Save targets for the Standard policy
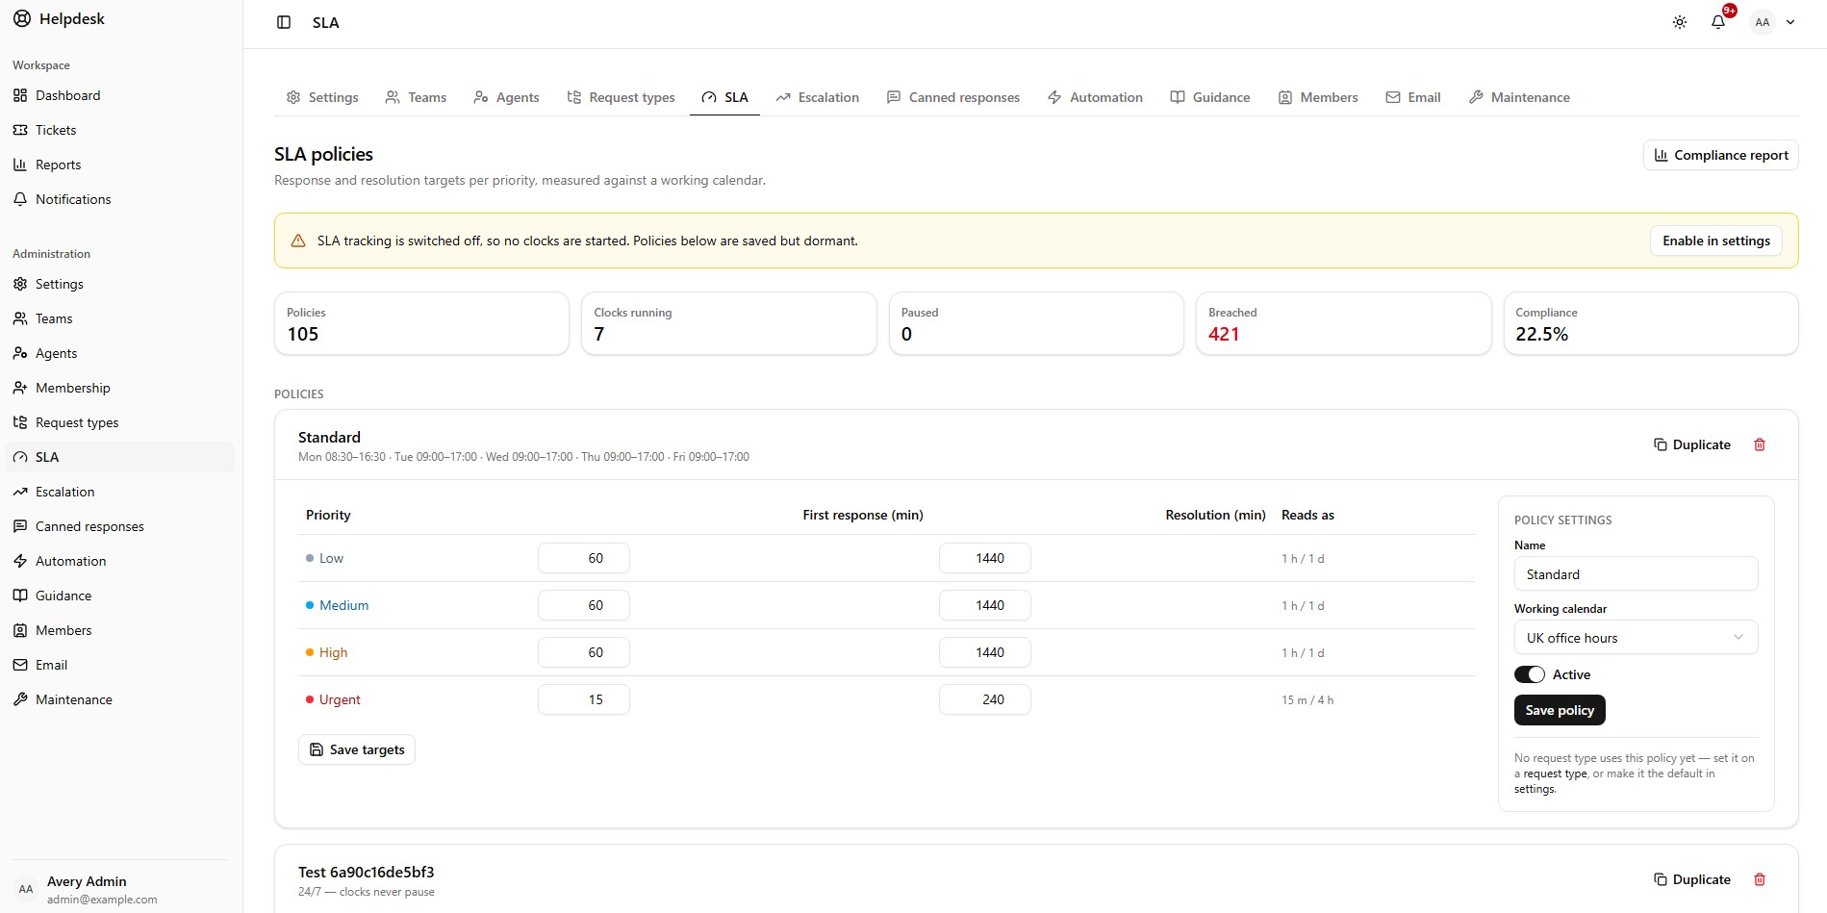 coord(357,749)
